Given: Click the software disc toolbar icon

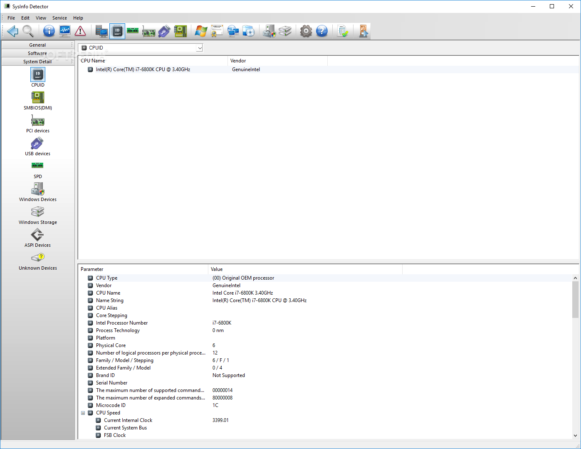Looking at the screenshot, I should (249, 31).
